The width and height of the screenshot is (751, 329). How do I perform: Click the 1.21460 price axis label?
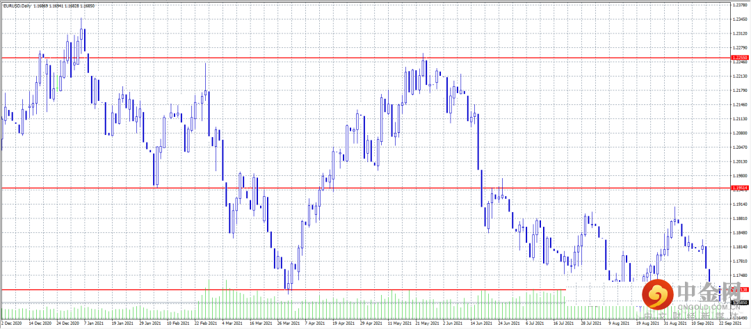[741, 104]
